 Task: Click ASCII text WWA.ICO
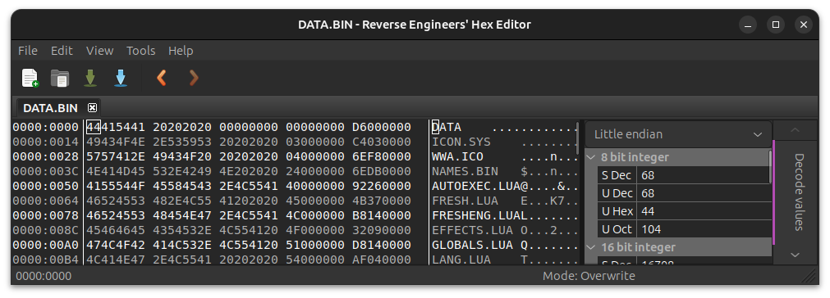pos(457,156)
